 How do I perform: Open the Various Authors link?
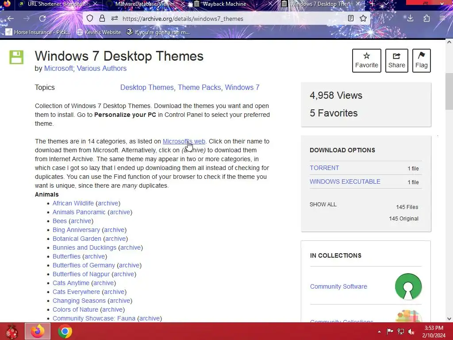tap(101, 68)
